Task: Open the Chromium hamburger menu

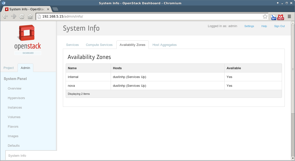Action: point(289,17)
